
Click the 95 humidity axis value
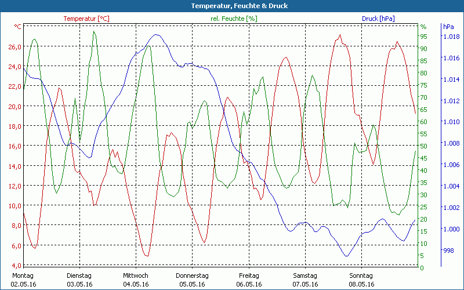[x=424, y=37]
